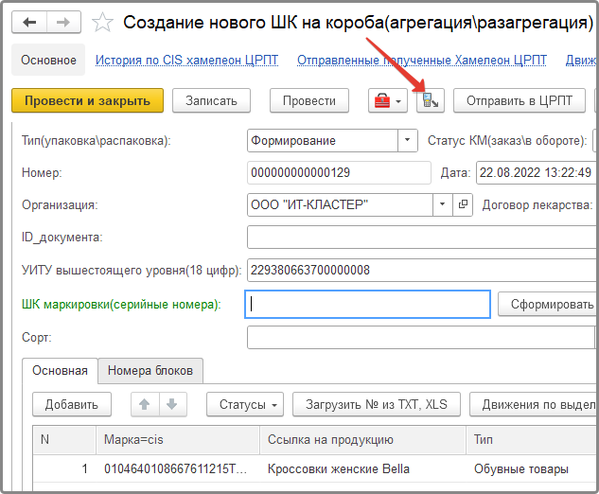The width and height of the screenshot is (599, 494).
Task: Select cell Обувные товары
Action: (533, 468)
